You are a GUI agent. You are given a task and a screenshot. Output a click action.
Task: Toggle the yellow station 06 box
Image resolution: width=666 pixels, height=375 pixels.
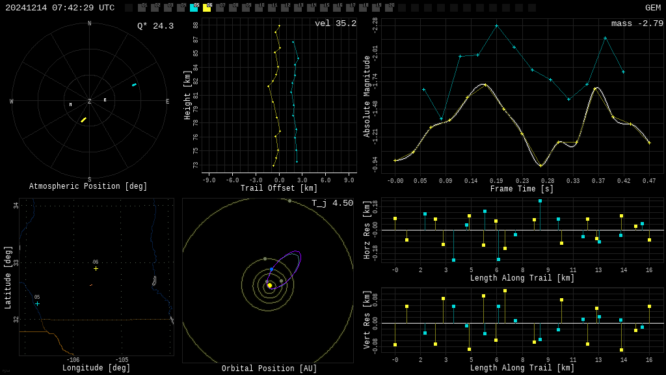[207, 8]
